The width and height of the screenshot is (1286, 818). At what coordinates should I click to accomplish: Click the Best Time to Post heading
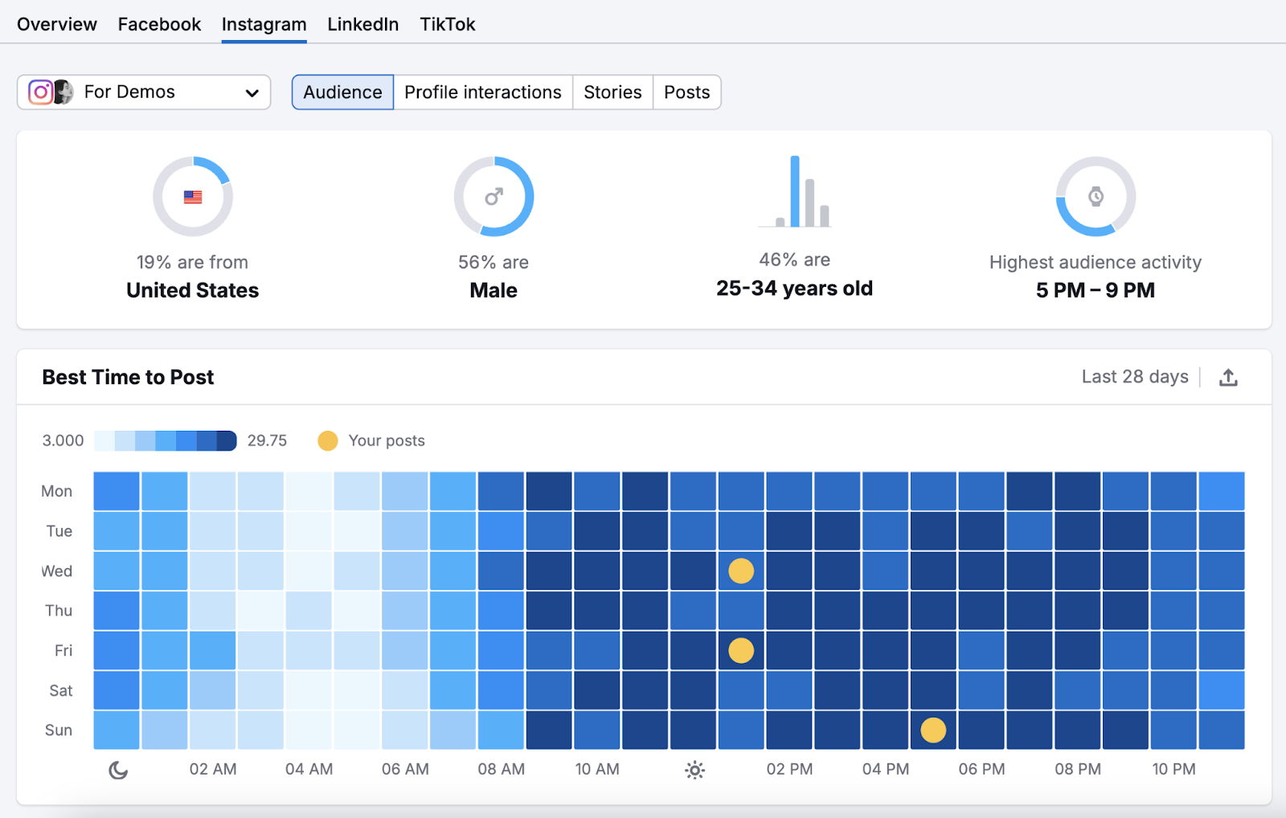128,378
